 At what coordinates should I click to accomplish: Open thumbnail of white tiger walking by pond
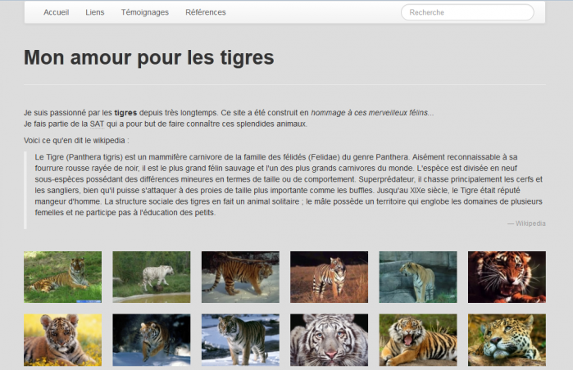click(x=152, y=277)
